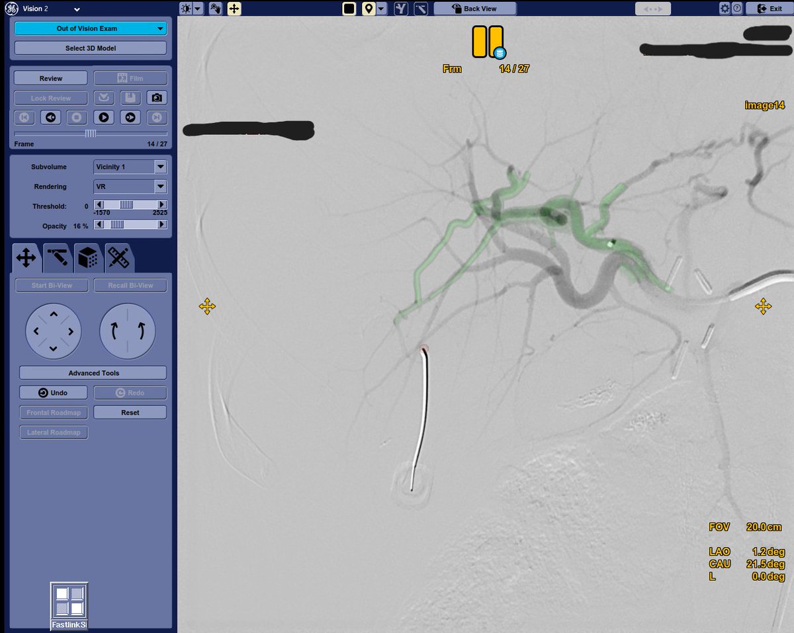The height and width of the screenshot is (633, 794).
Task: Switch to the ruler and pencil measurement tab
Action: pyautogui.click(x=119, y=259)
